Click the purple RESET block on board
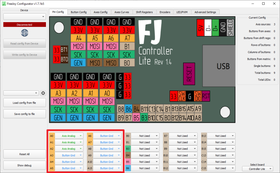Viewport: 280px width, 173px height. pyautogui.click(x=189, y=74)
